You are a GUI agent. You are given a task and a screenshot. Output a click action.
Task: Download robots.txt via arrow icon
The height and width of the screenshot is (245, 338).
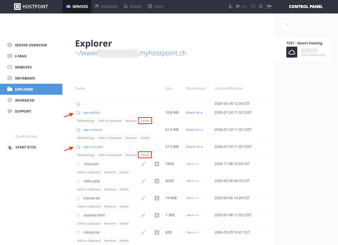pos(157,232)
